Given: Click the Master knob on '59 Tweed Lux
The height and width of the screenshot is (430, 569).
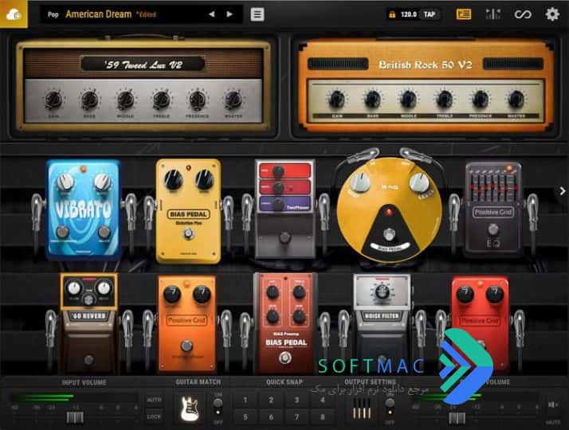Looking at the screenshot, I should click(233, 99).
